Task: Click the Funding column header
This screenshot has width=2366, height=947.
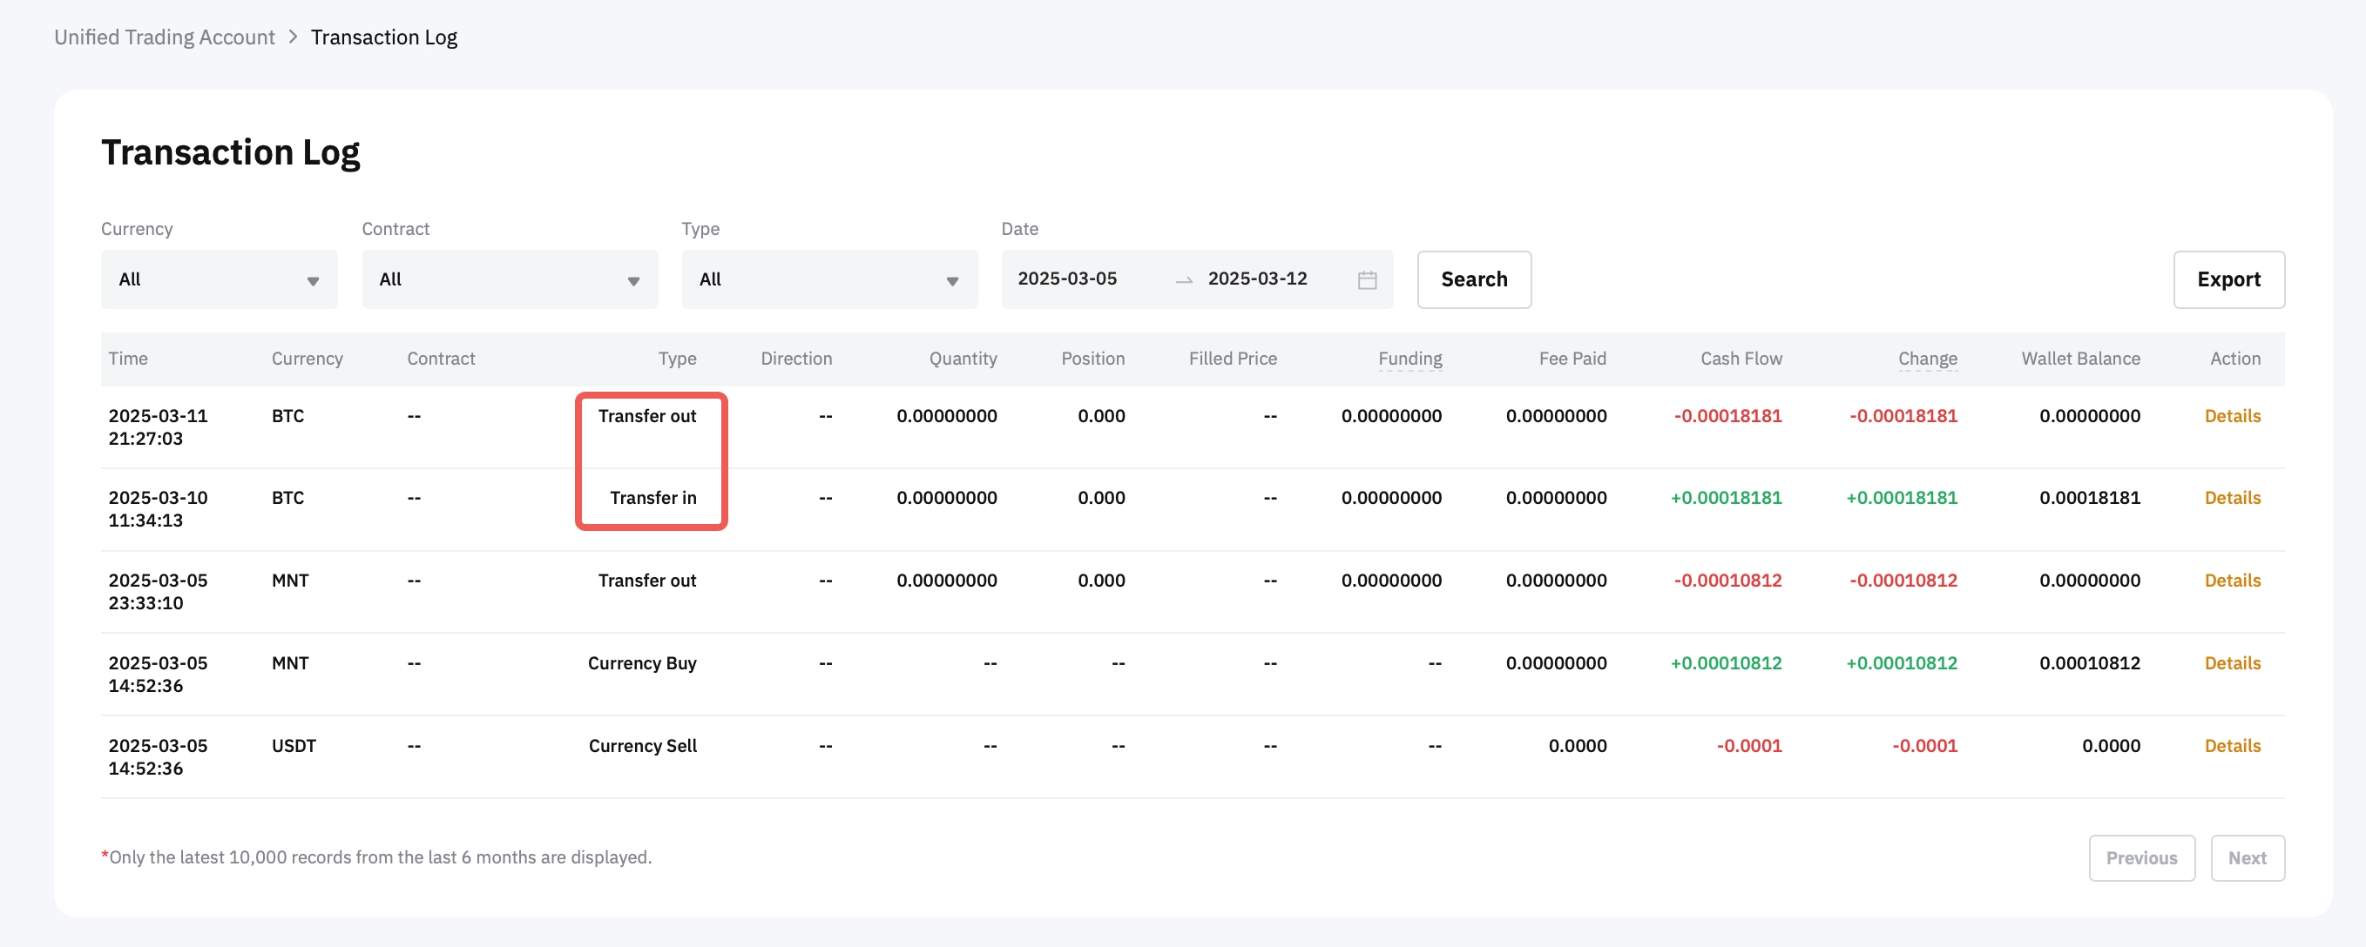Action: coord(1409,359)
